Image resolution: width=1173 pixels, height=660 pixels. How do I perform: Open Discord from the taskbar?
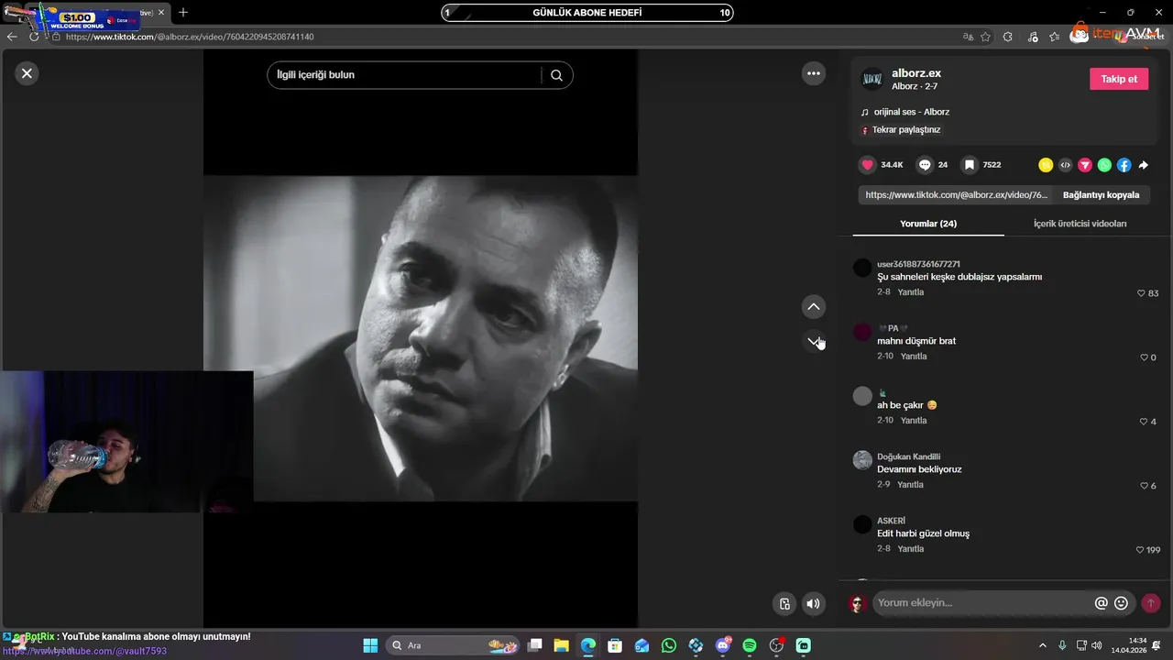coord(723,645)
